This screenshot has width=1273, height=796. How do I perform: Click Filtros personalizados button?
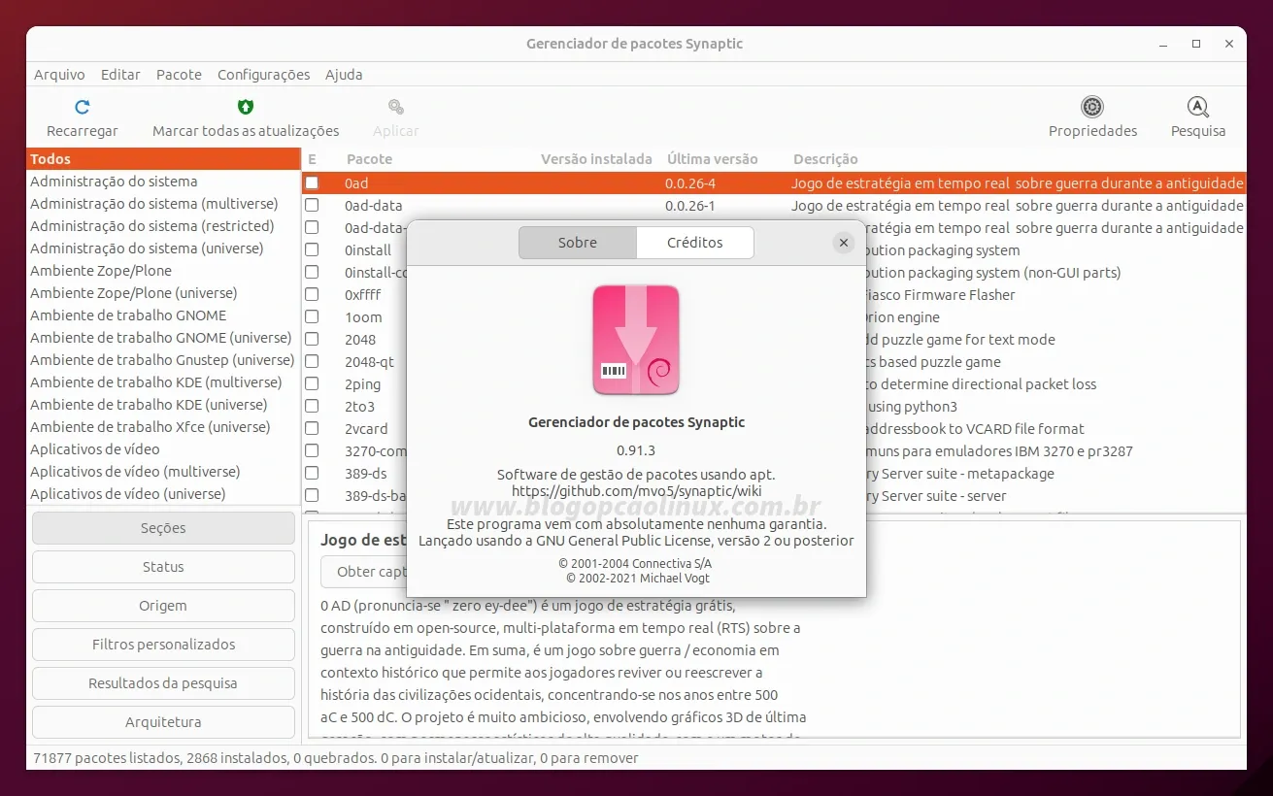pos(163,645)
